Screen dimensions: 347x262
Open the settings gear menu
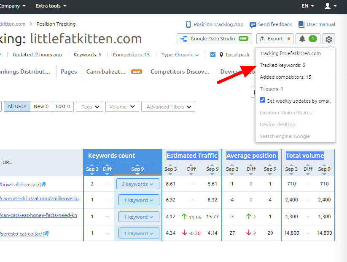pyautogui.click(x=328, y=39)
